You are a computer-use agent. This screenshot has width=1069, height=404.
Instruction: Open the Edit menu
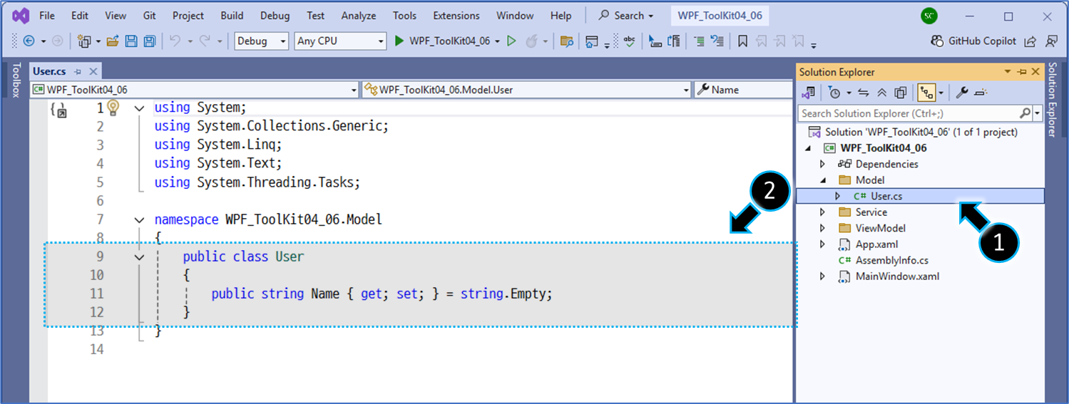[80, 15]
